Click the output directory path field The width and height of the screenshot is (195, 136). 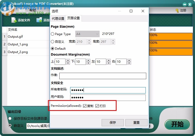point(38,126)
